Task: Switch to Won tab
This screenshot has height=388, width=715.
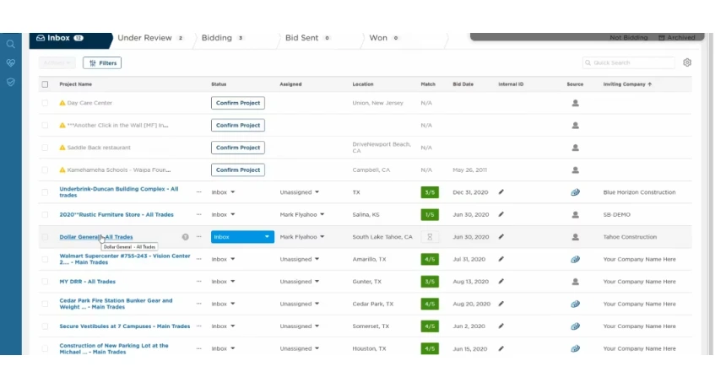Action: click(x=383, y=38)
